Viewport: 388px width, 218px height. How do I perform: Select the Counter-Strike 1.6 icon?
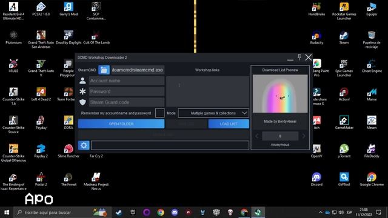(x=13, y=96)
